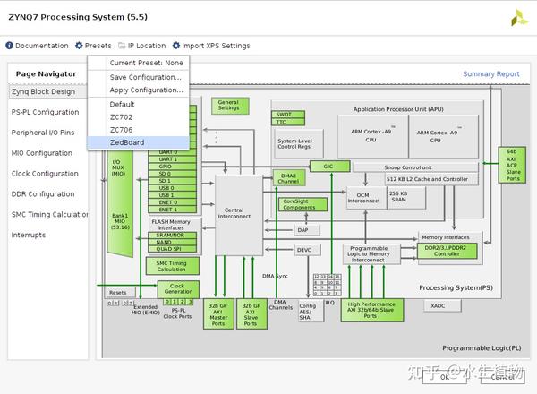
Task: Click the Documentation info icon
Action: tap(9, 46)
